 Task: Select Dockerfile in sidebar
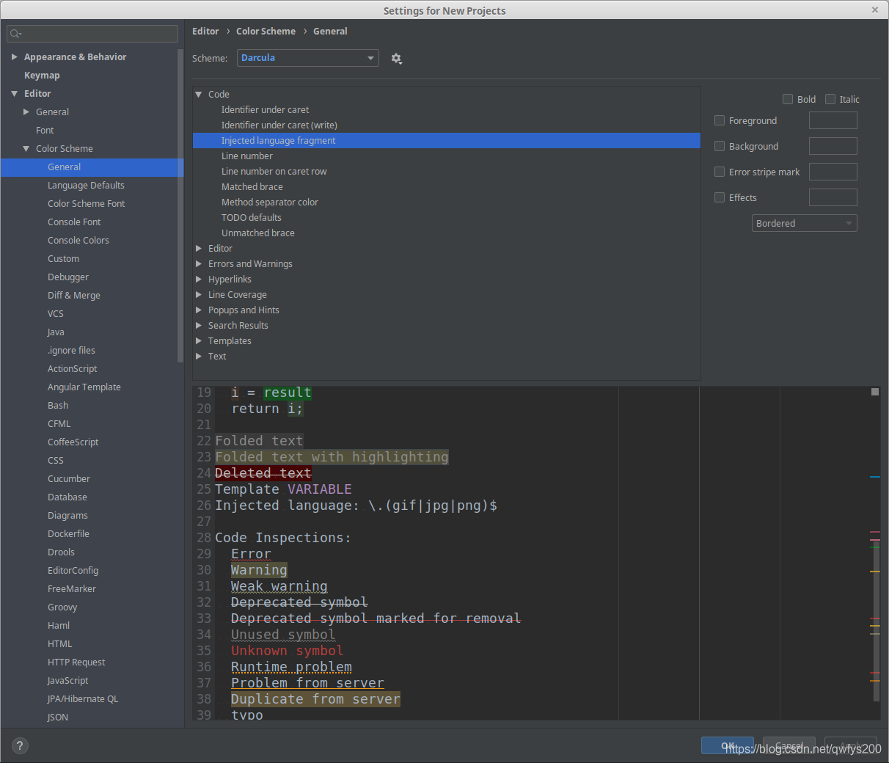tap(68, 534)
